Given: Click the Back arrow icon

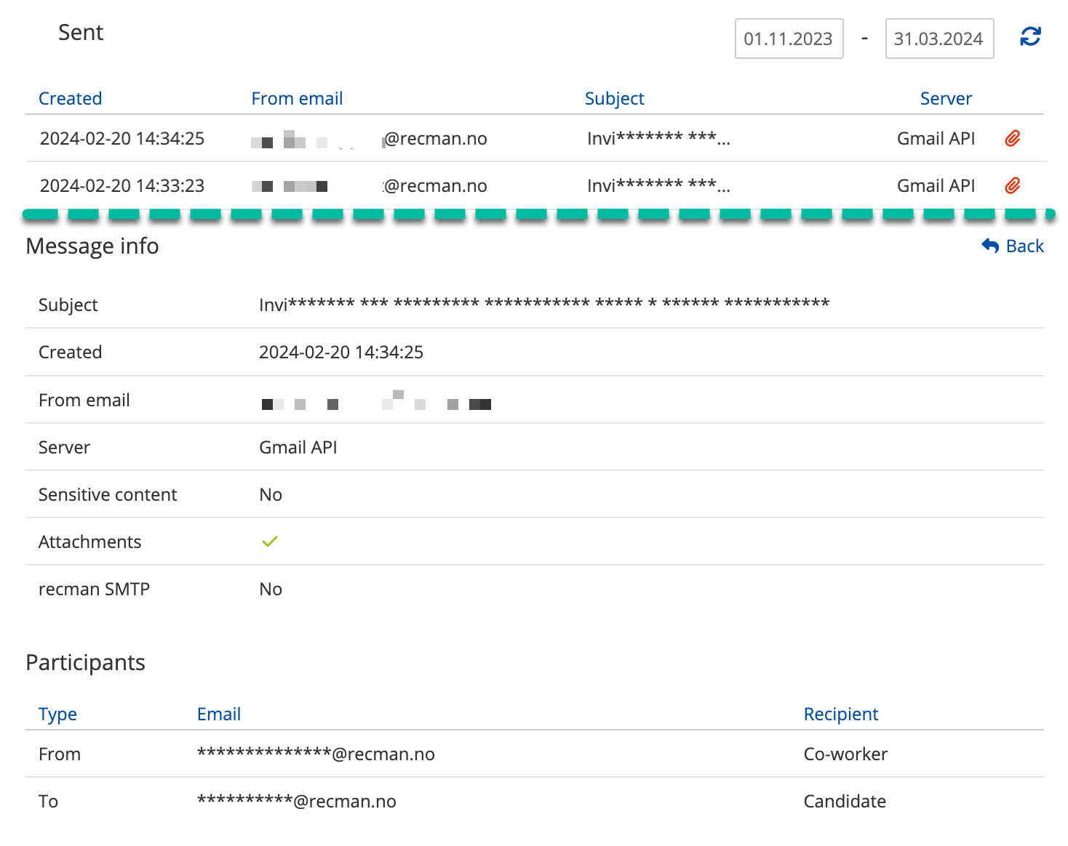Looking at the screenshot, I should tap(990, 246).
